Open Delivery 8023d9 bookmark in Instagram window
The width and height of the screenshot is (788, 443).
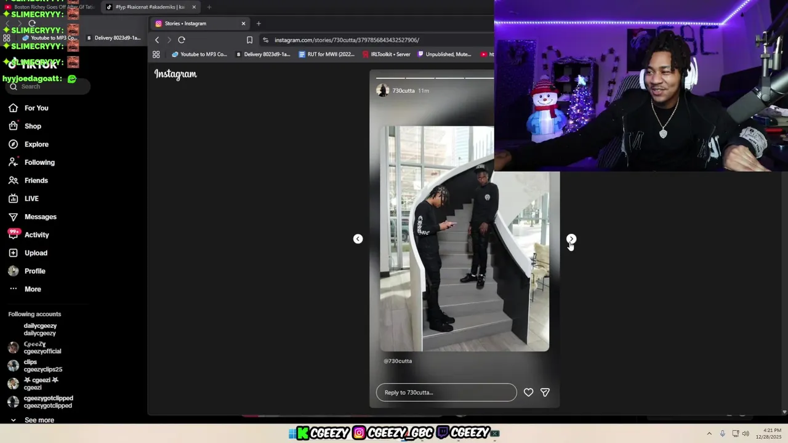pyautogui.click(x=263, y=54)
